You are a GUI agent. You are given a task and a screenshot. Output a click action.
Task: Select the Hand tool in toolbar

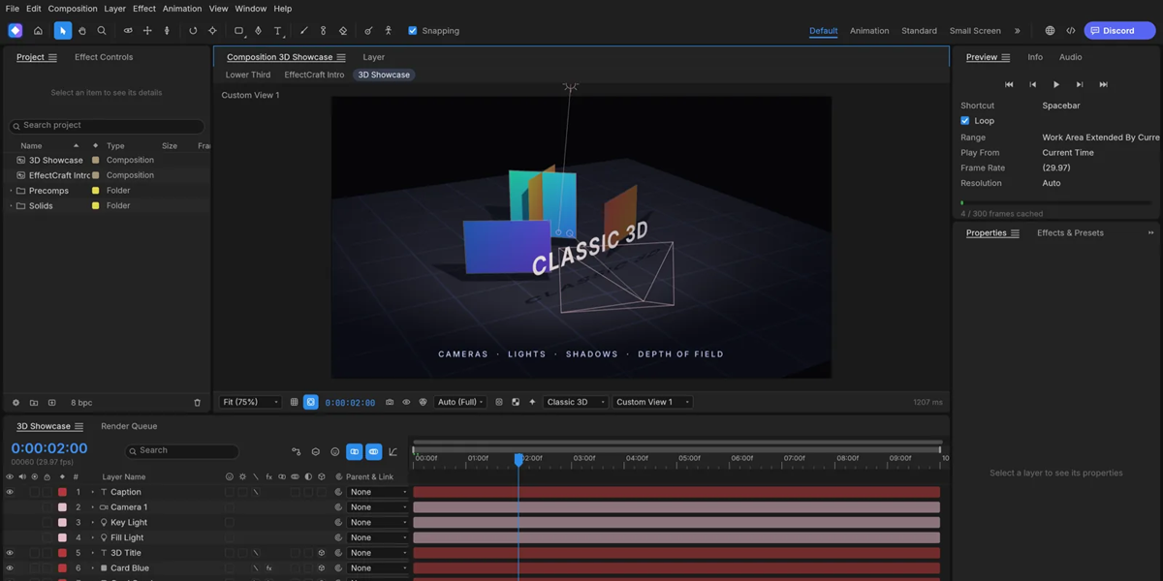point(82,31)
